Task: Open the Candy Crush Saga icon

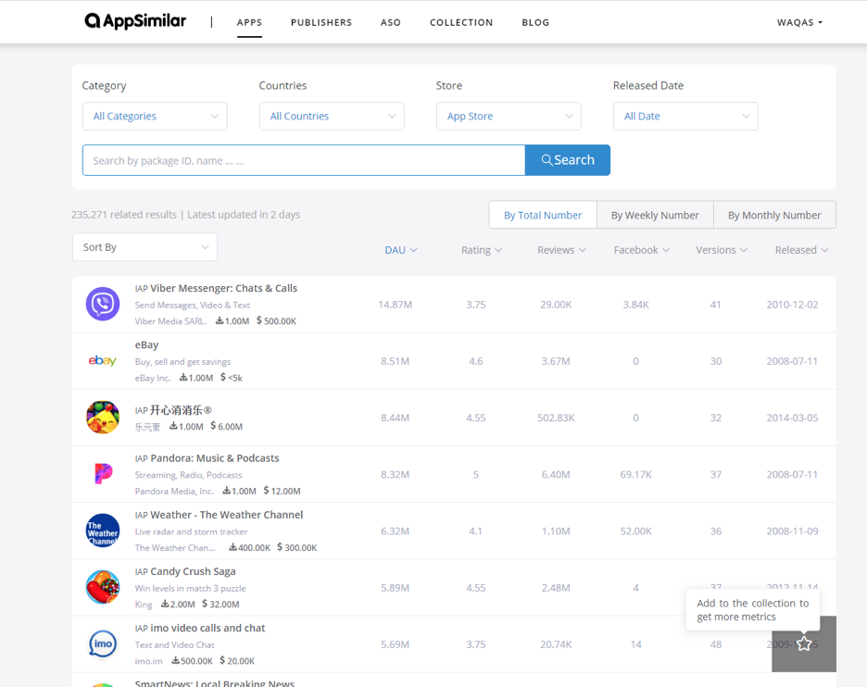Action: click(x=103, y=587)
